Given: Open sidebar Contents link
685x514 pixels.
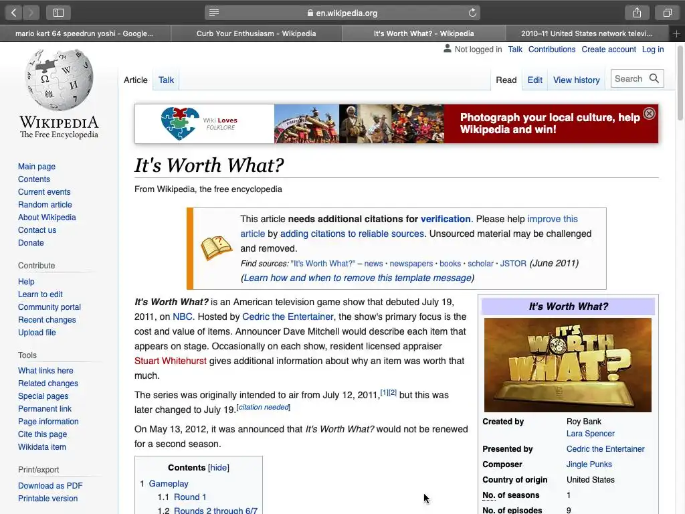Looking at the screenshot, I should 34,179.
